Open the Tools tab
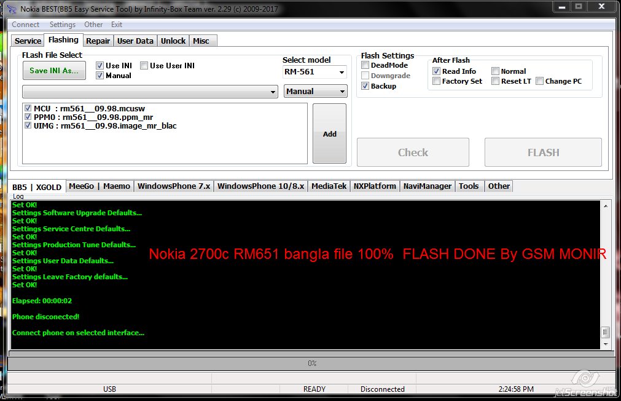Image resolution: width=621 pixels, height=401 pixels. click(469, 186)
